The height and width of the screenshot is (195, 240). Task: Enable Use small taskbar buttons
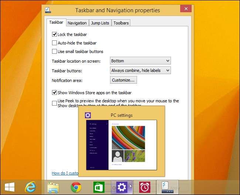[x=55, y=52]
